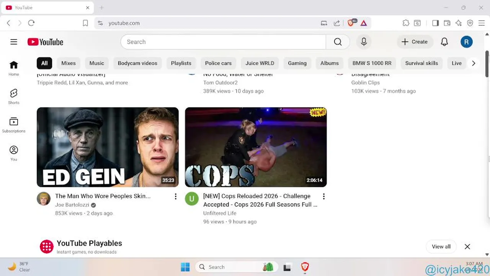
Task: Open the browser main menu
Action: point(482,23)
